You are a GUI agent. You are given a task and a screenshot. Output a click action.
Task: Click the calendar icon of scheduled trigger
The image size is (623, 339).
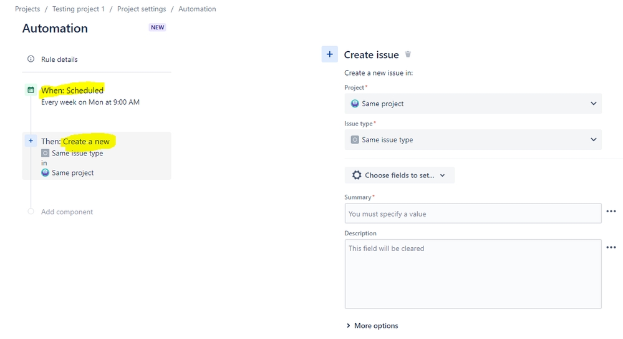coord(31,90)
